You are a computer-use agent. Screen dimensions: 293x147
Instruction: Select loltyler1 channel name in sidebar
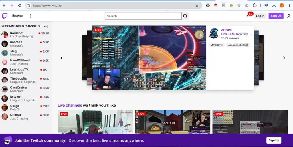[16, 97]
